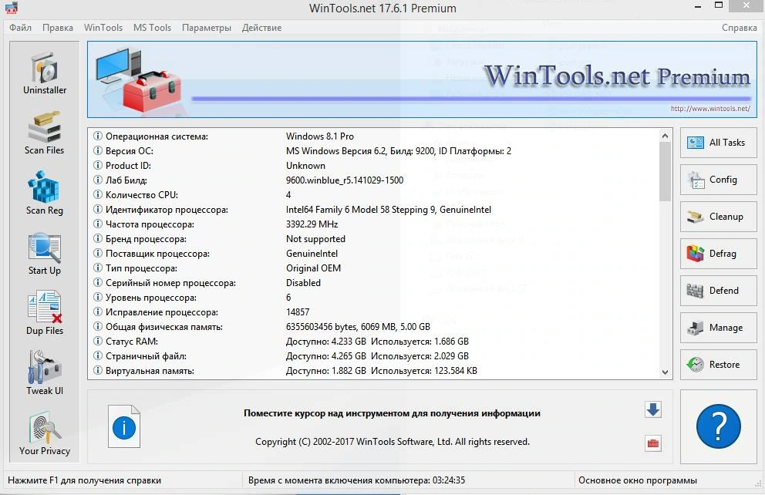Click the small red toolbox icon
The width and height of the screenshot is (765, 495).
pos(652,443)
